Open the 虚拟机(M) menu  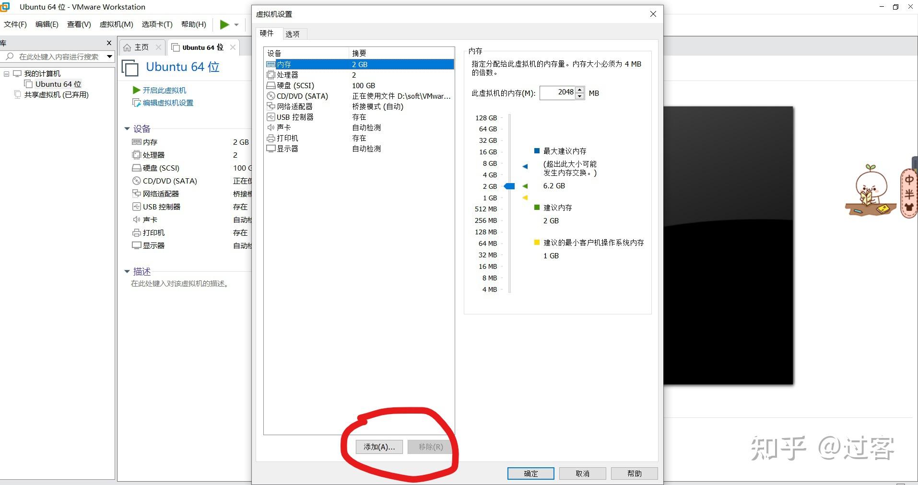117,24
